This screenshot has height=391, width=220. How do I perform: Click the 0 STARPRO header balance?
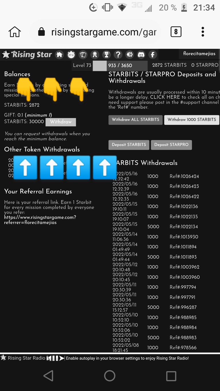[205, 65]
